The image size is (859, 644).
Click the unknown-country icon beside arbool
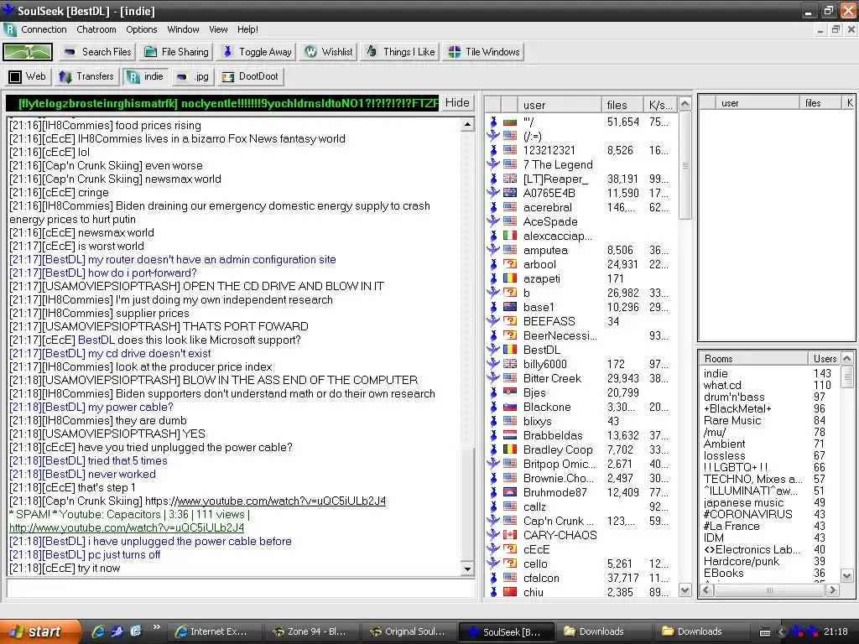coord(510,264)
